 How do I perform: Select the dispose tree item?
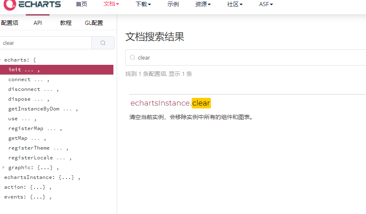(x=29, y=99)
